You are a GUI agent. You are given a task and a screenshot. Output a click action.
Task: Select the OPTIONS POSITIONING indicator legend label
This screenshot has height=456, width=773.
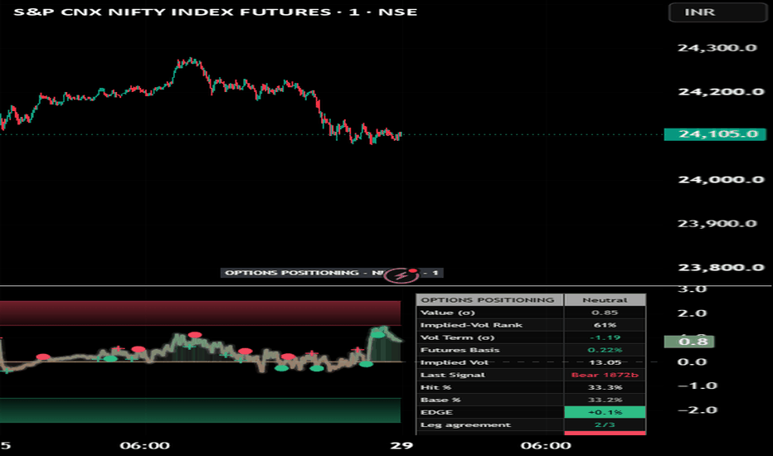[332, 273]
